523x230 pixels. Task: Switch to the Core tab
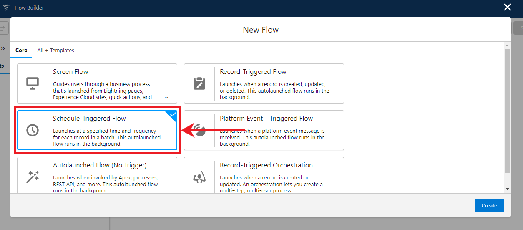point(21,50)
